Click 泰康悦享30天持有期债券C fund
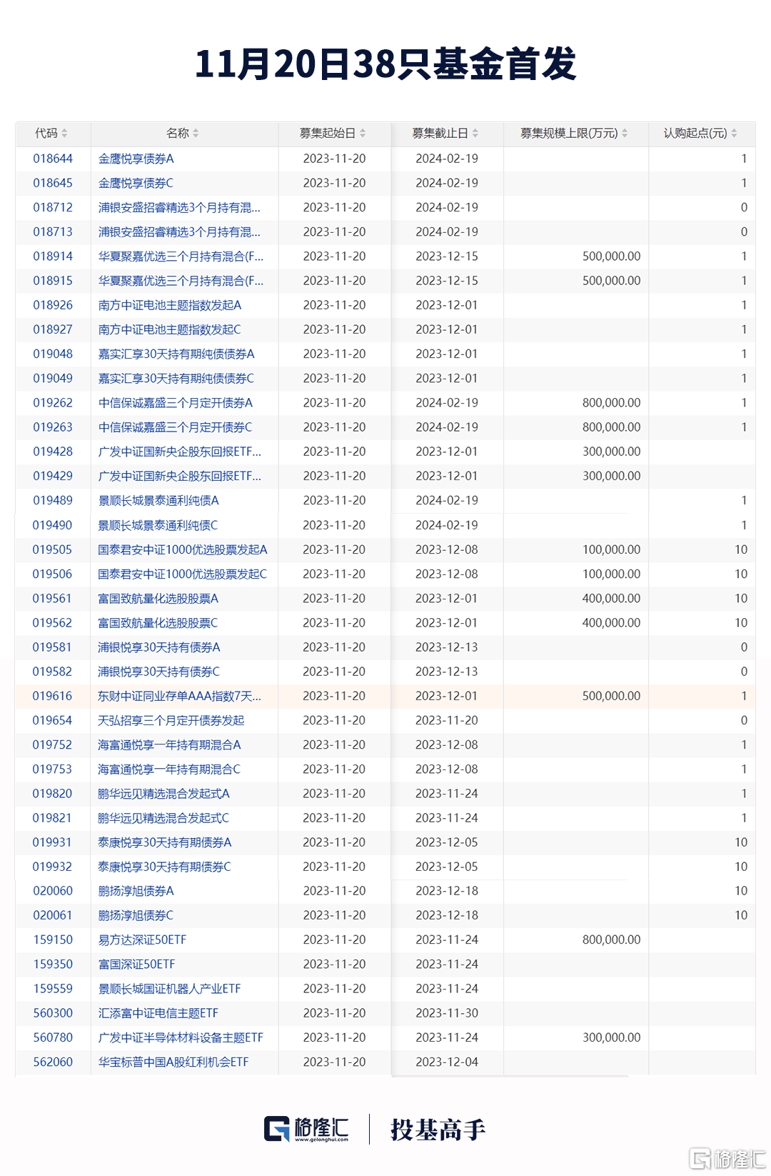771x1176 pixels. click(165, 867)
